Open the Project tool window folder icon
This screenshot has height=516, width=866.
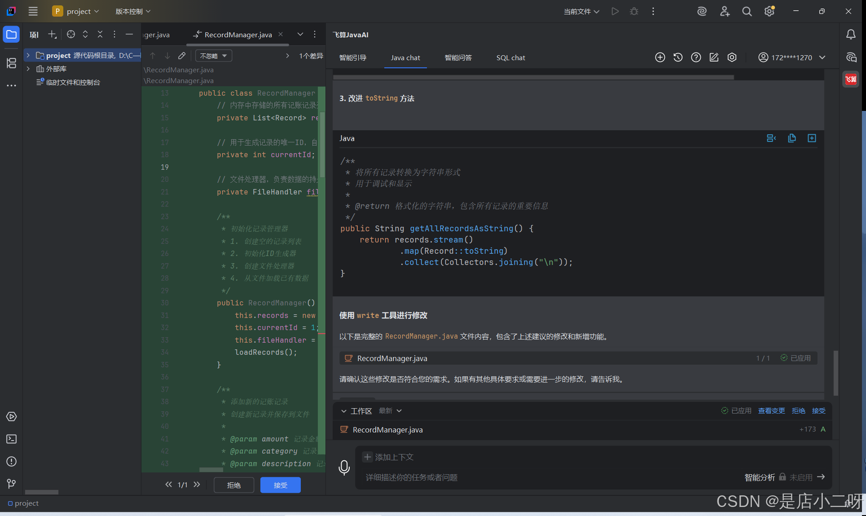coord(11,34)
